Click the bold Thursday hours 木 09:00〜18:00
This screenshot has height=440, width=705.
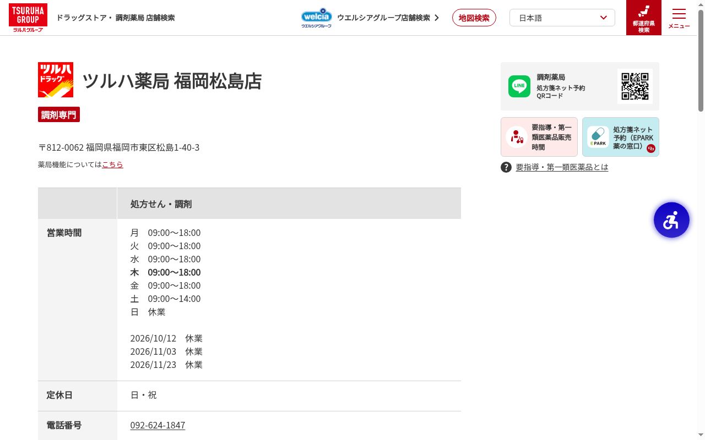coord(165,272)
